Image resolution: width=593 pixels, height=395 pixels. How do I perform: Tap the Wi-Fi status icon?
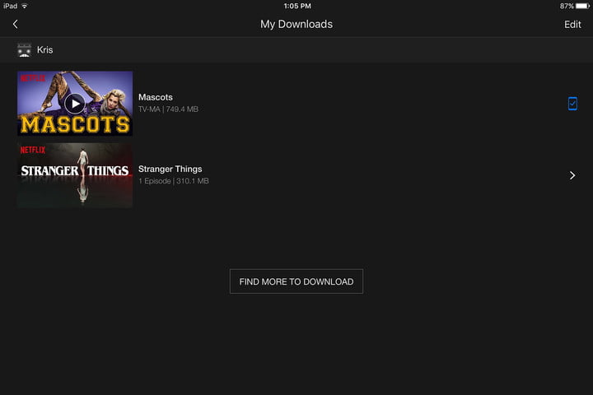[x=25, y=6]
